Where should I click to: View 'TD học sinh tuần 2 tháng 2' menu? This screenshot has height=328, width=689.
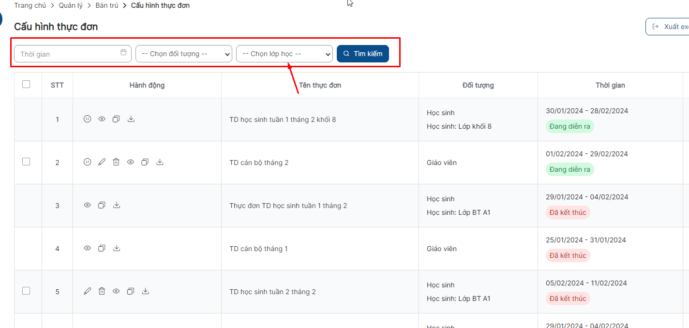tap(116, 291)
